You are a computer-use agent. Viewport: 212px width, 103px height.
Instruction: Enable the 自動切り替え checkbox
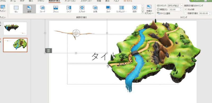point(186,13)
